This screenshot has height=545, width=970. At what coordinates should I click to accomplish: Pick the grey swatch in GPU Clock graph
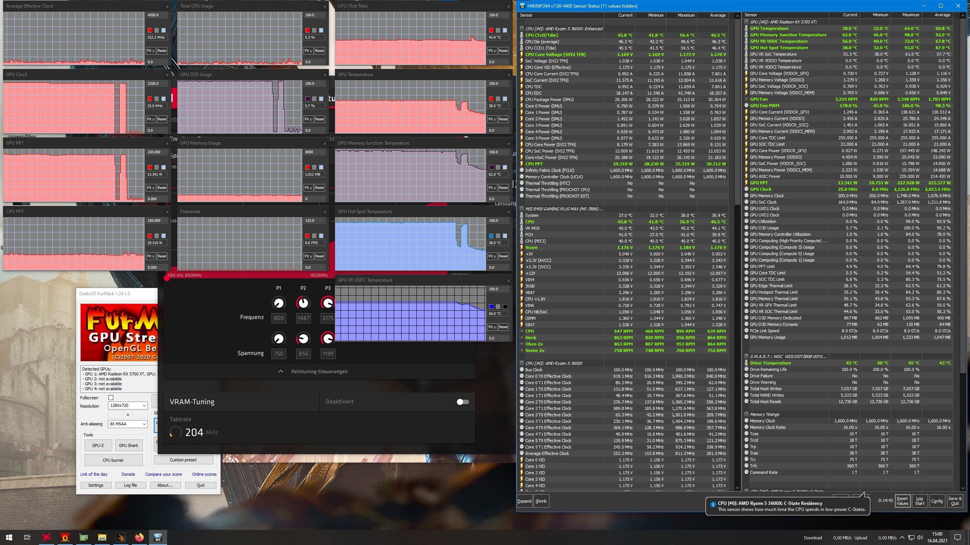pyautogui.click(x=156, y=99)
